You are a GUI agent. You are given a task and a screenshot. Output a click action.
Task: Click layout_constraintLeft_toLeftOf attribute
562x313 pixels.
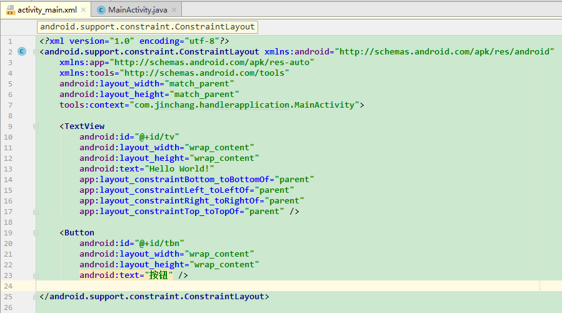187,190
